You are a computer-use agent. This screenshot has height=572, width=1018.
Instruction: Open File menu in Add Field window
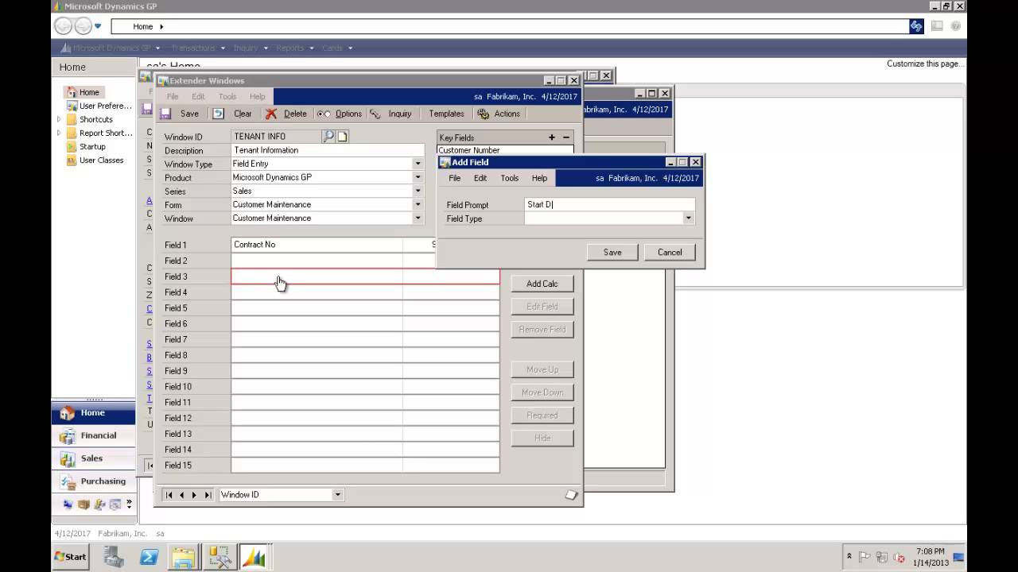(454, 178)
